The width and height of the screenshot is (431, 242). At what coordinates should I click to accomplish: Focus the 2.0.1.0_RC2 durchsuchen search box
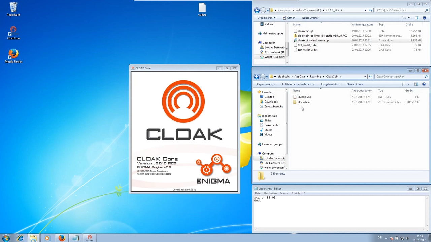pyautogui.click(x=402, y=10)
